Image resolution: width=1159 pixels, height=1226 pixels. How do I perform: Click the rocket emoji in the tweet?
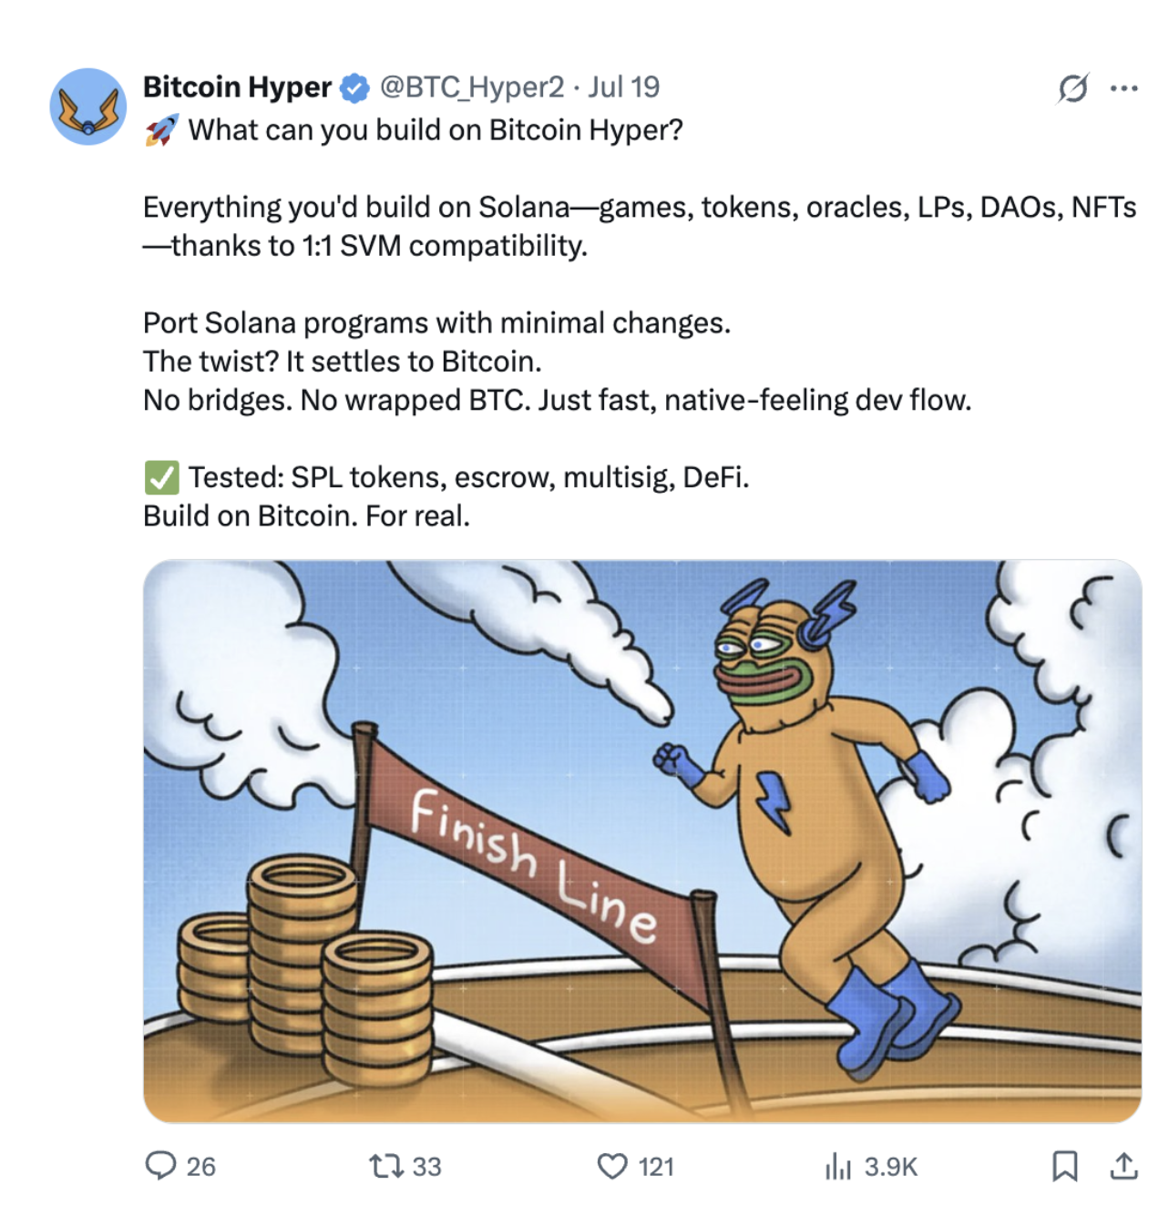click(x=161, y=131)
